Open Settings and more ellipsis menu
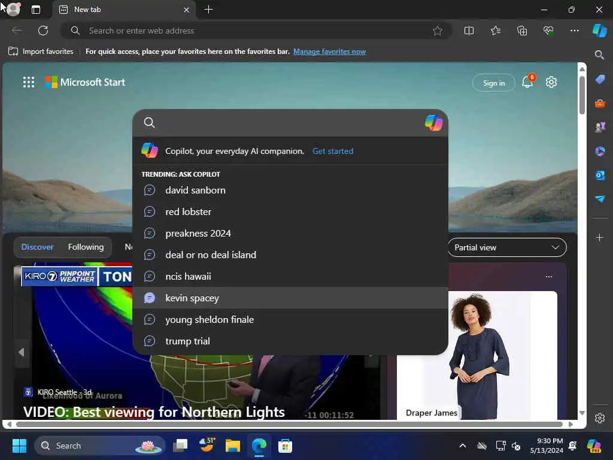This screenshot has width=613, height=460. 574,31
